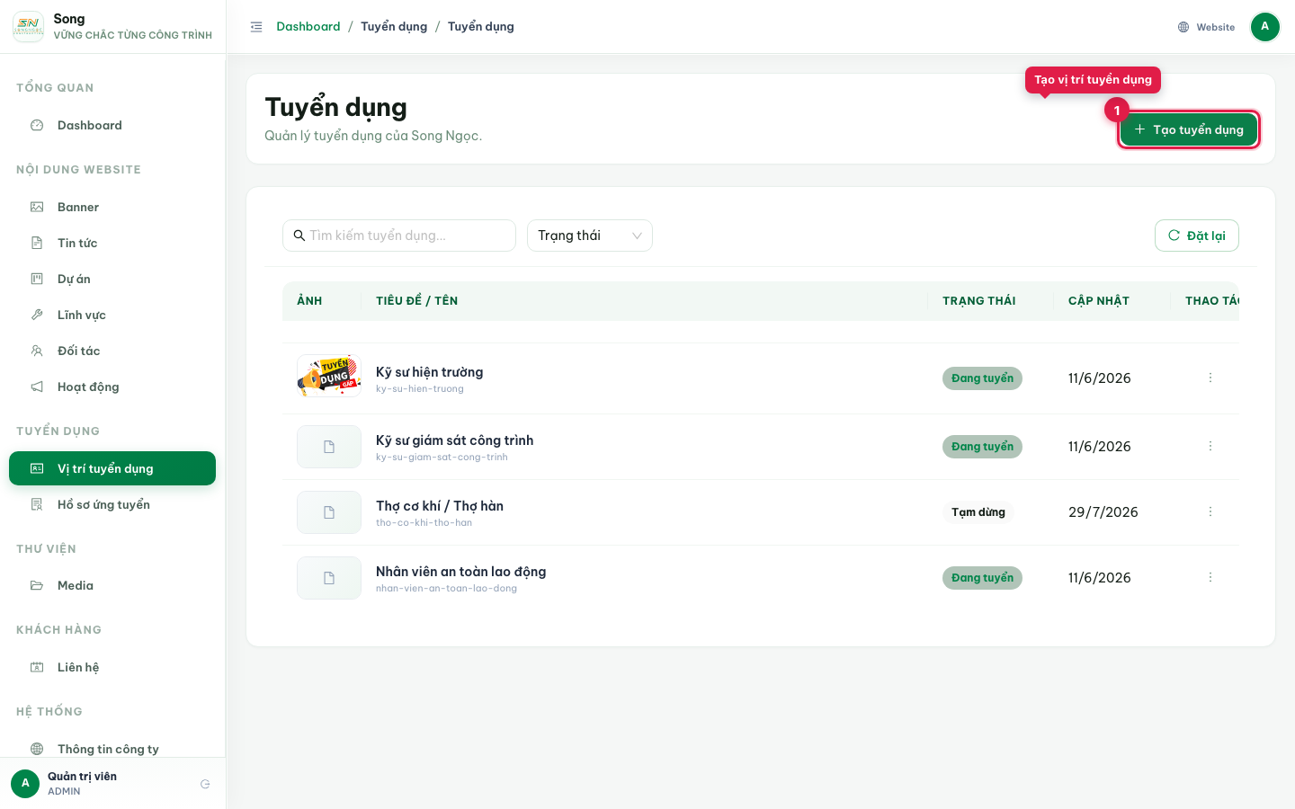
Task: Click Tạm dừng status badge
Action: click(x=978, y=512)
